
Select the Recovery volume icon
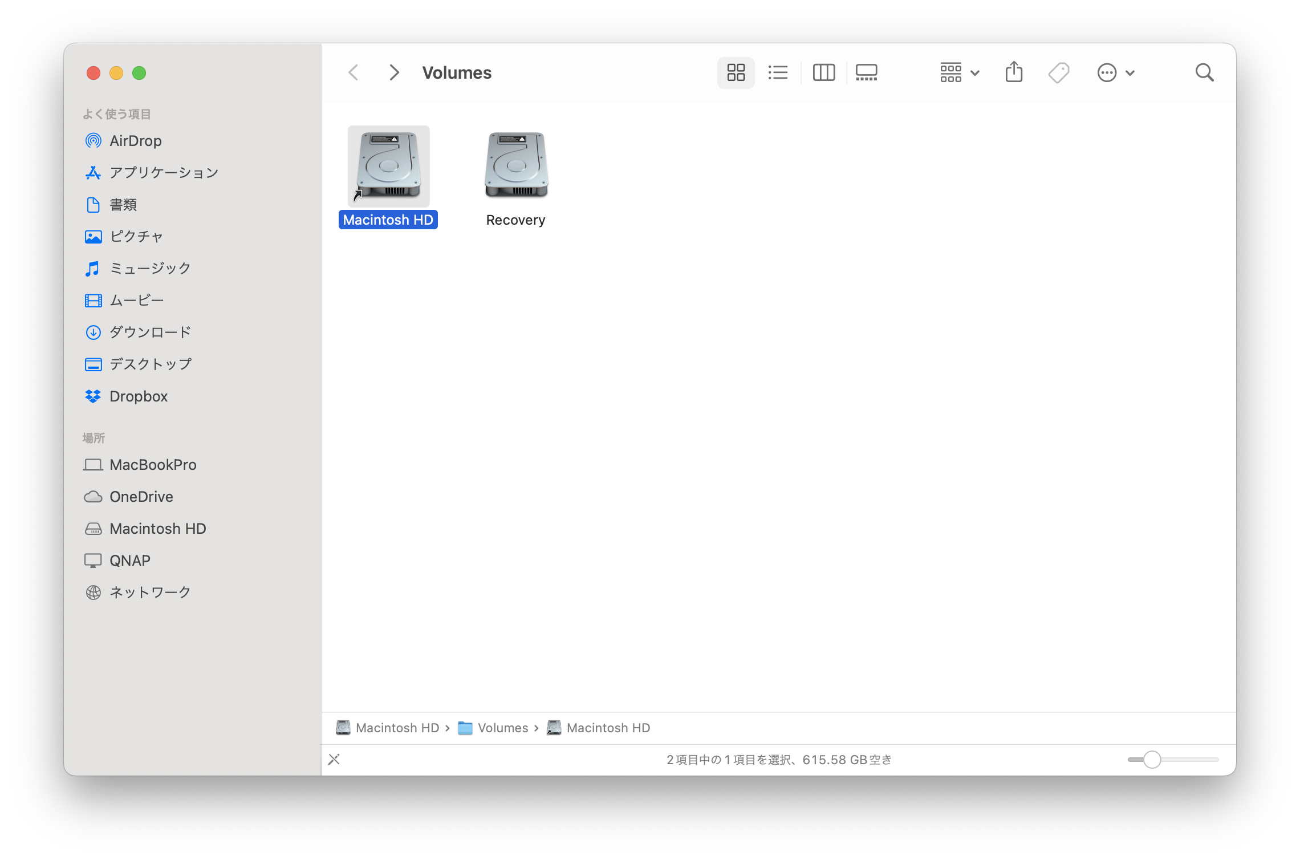pos(516,166)
